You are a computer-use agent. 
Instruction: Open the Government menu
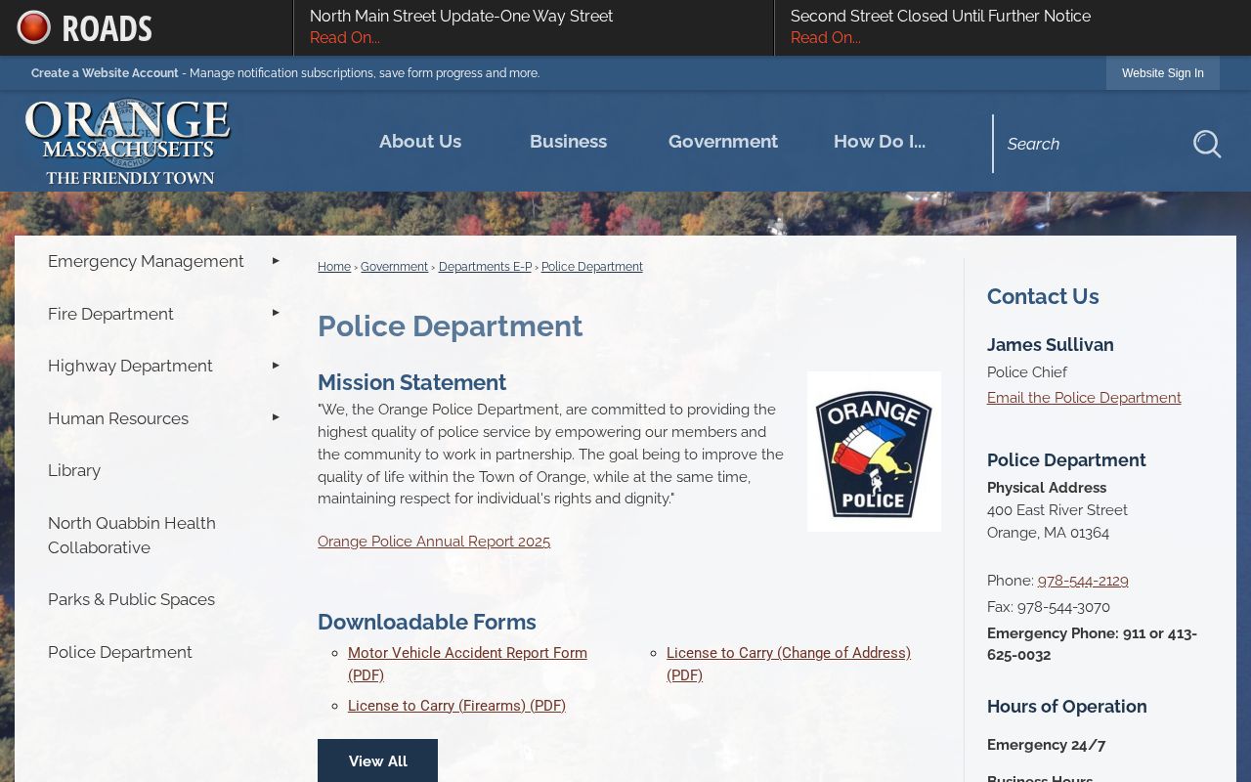[723, 141]
